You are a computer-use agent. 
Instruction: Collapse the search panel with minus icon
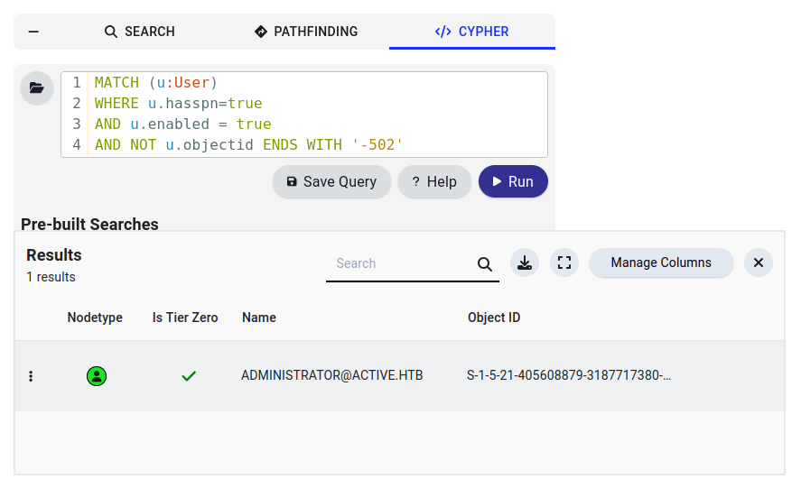click(33, 32)
